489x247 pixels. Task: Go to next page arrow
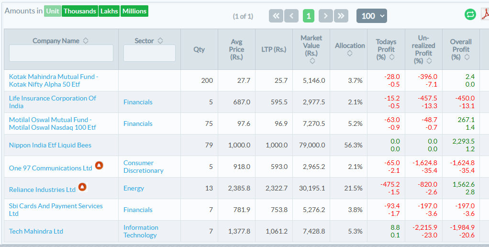[325, 16]
